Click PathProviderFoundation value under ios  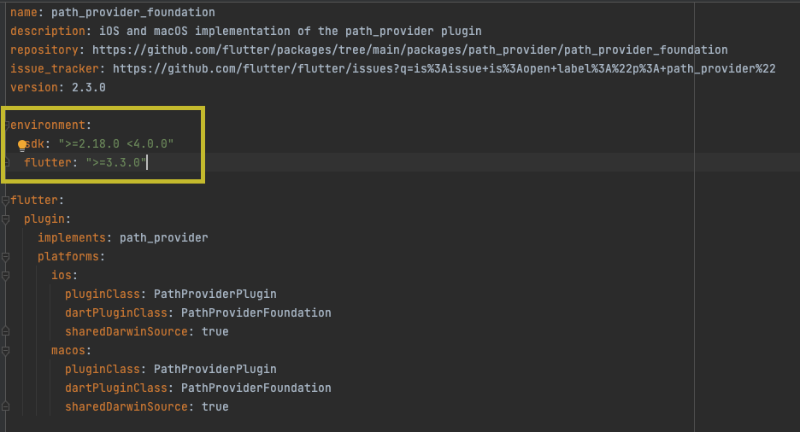(256, 312)
